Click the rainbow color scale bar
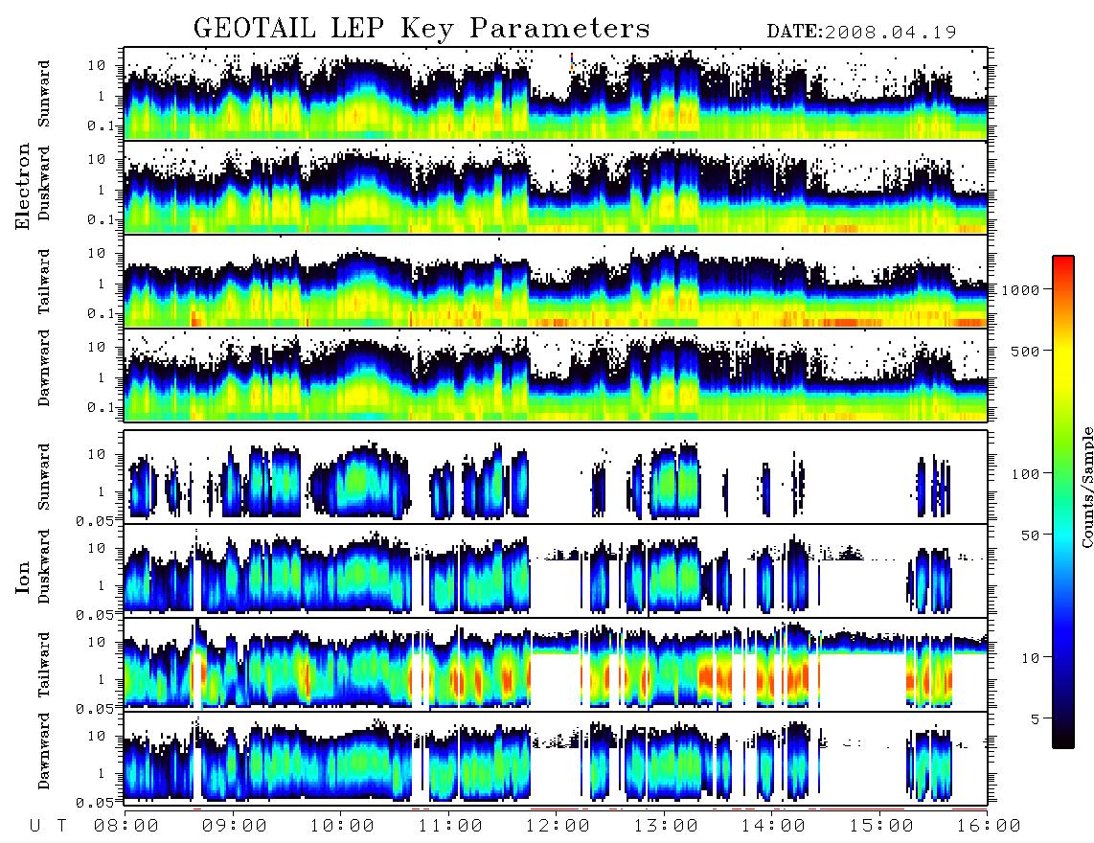 (1062, 502)
